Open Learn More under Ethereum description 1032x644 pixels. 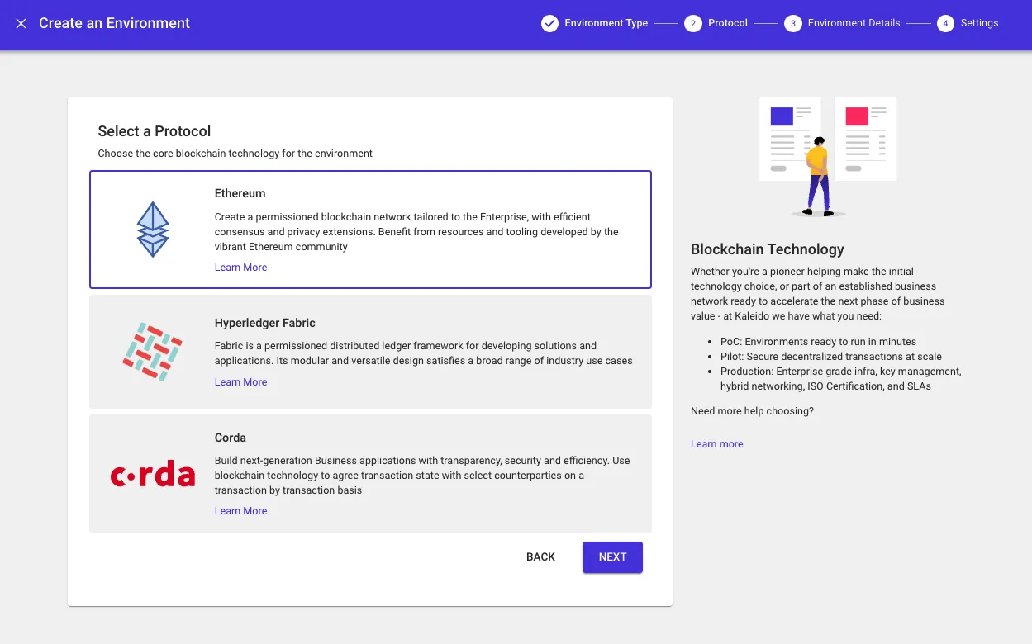click(240, 267)
